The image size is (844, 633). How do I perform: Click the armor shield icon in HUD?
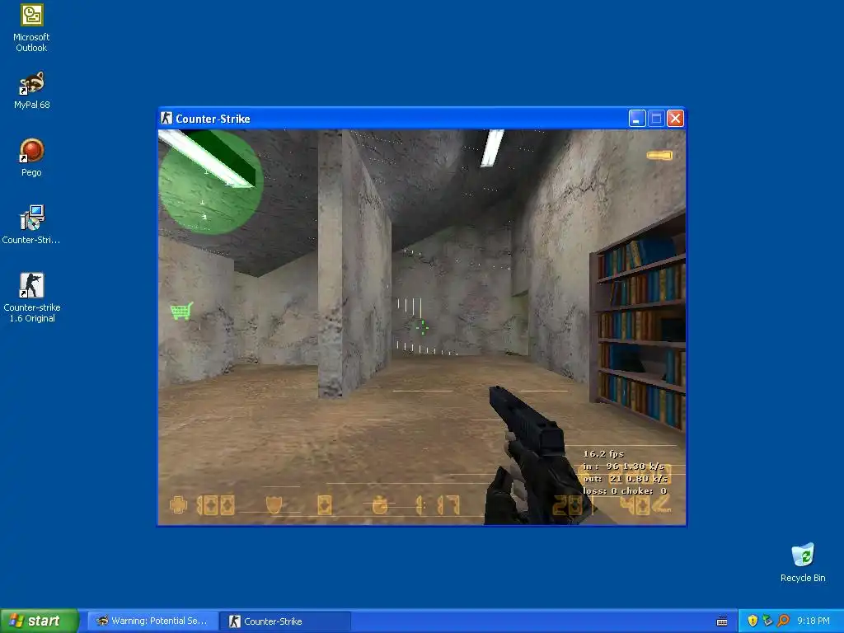(274, 505)
